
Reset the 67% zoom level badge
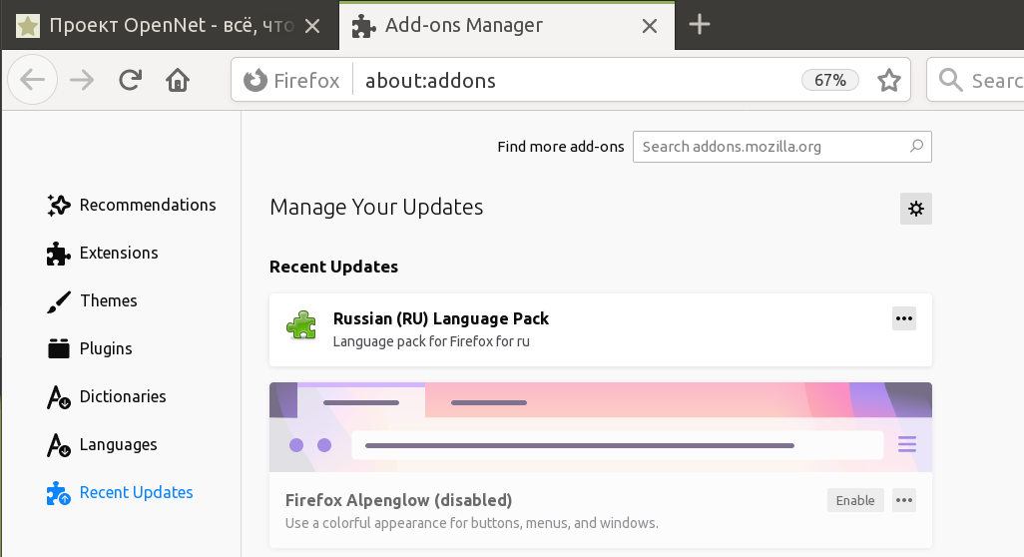829,80
